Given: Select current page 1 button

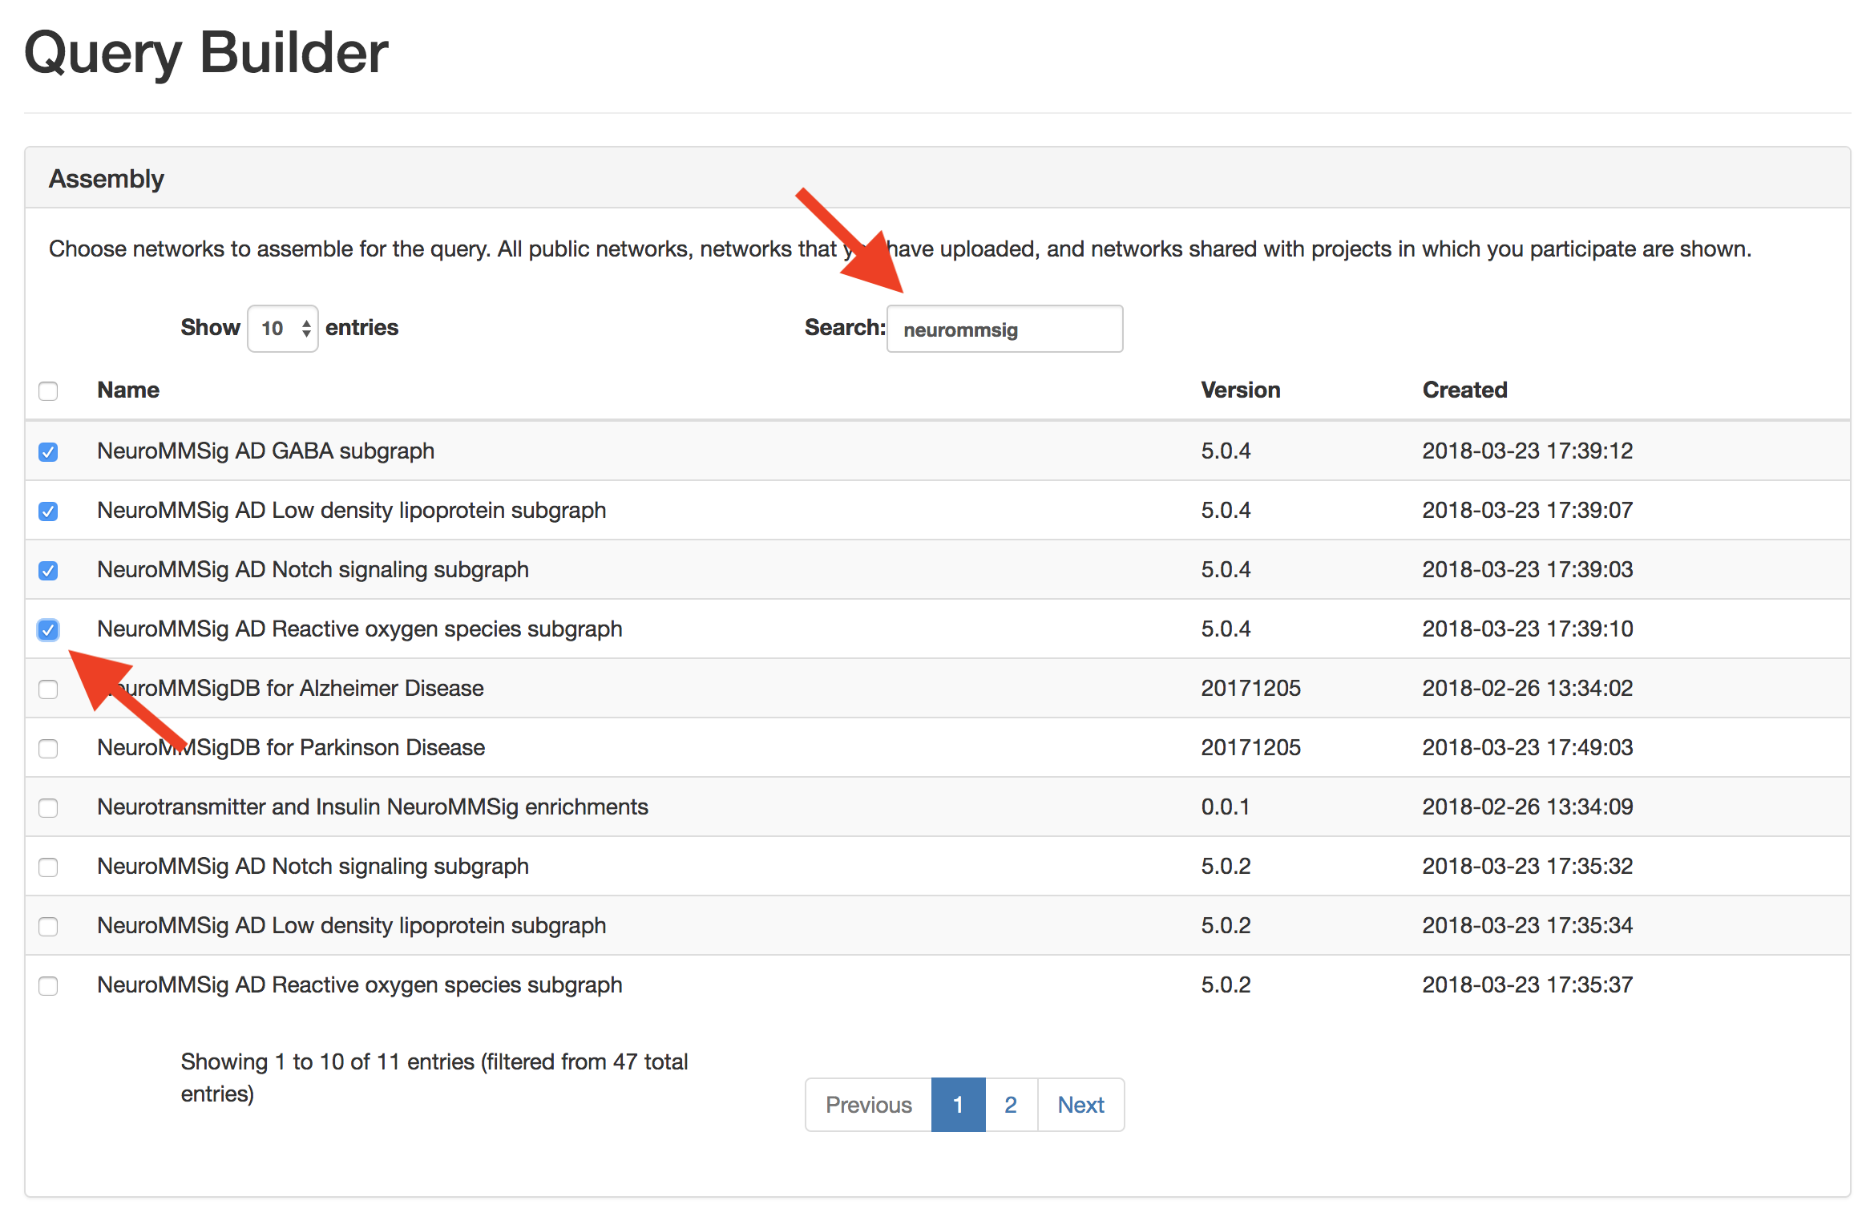Looking at the screenshot, I should (958, 1105).
